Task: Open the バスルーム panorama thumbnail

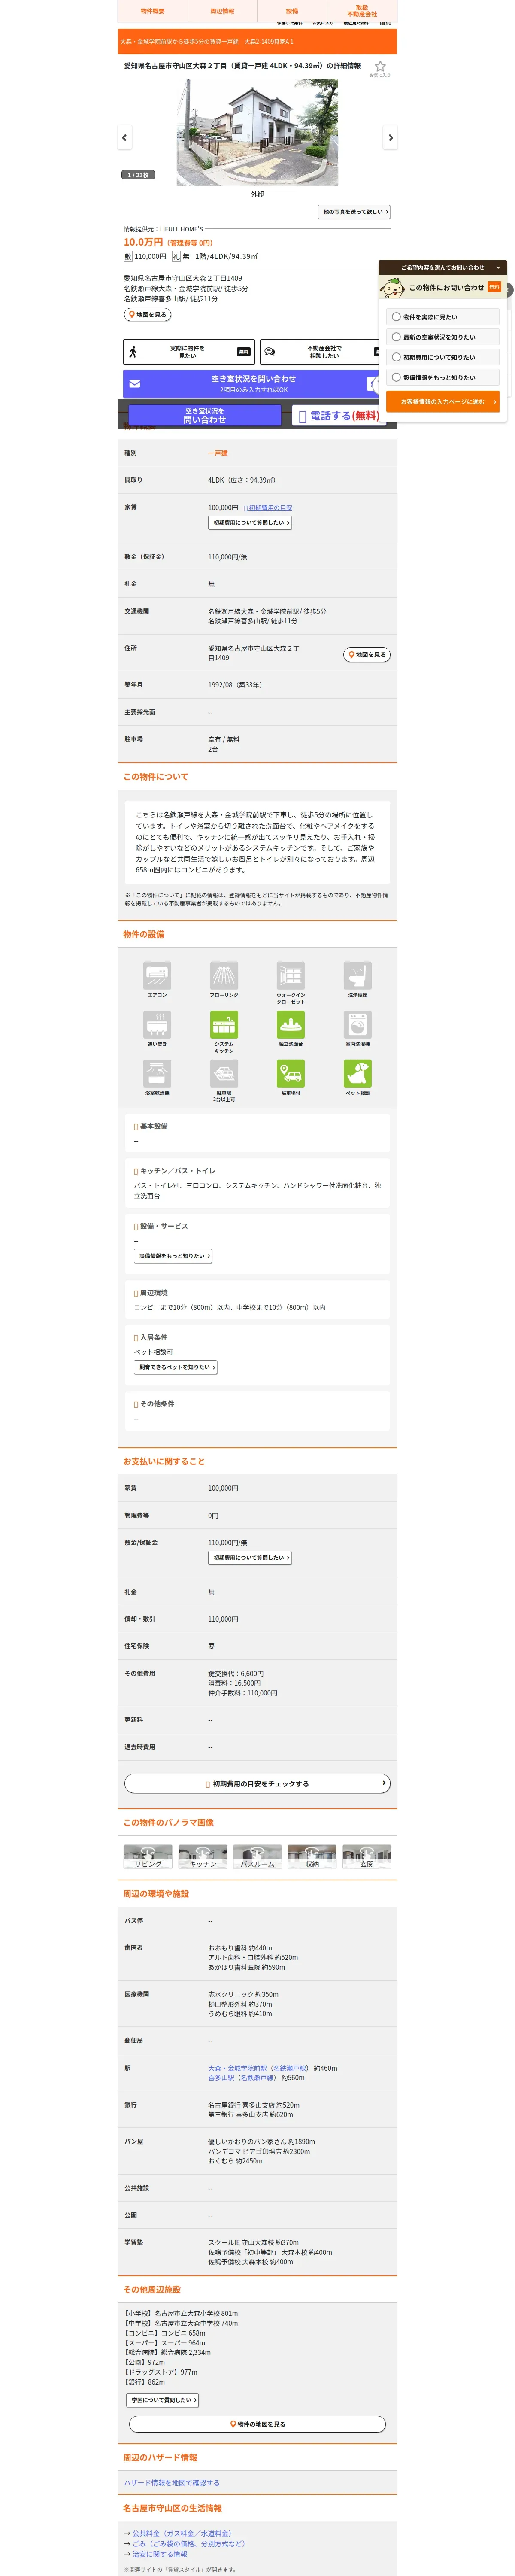Action: pos(257,1857)
